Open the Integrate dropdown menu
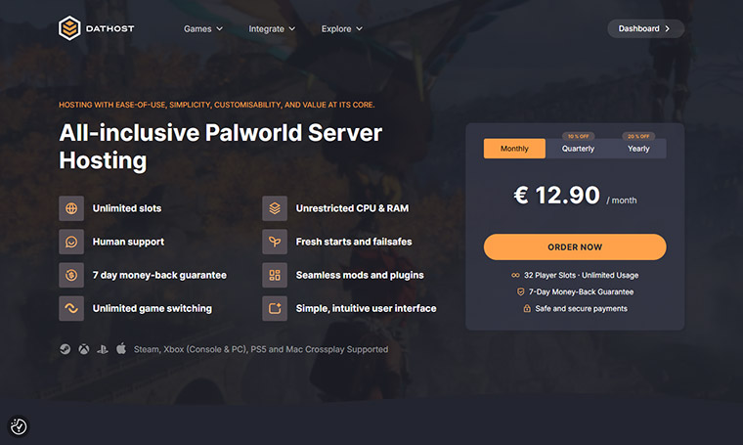743x445 pixels. (272, 29)
